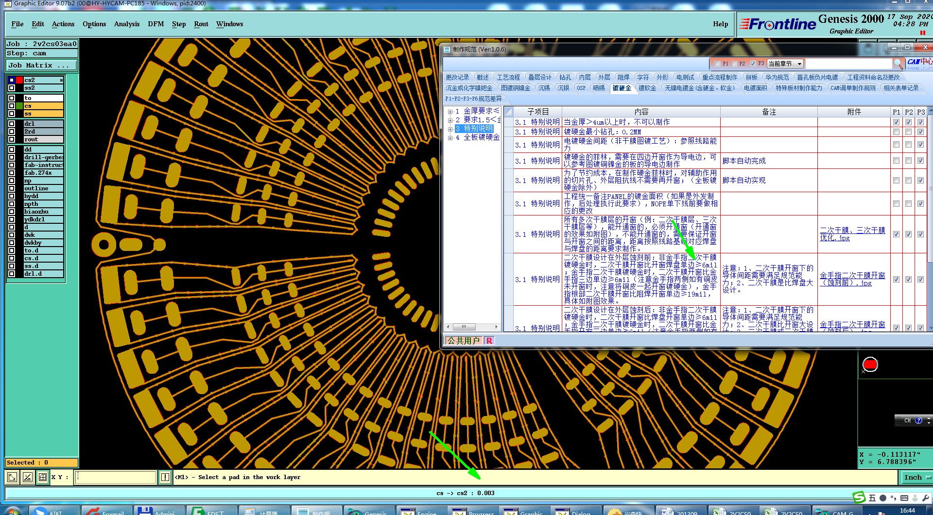The width and height of the screenshot is (933, 515).
Task: Click the red color swatch of layer cs2
Action: tap(19, 80)
